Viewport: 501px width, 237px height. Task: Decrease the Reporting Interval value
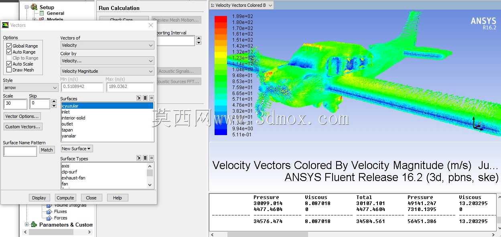pyautogui.click(x=199, y=42)
